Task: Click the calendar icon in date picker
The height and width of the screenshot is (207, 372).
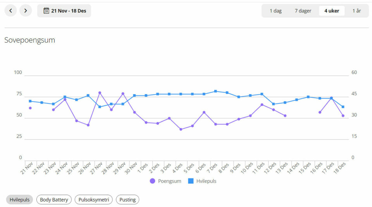Action: 46,11
